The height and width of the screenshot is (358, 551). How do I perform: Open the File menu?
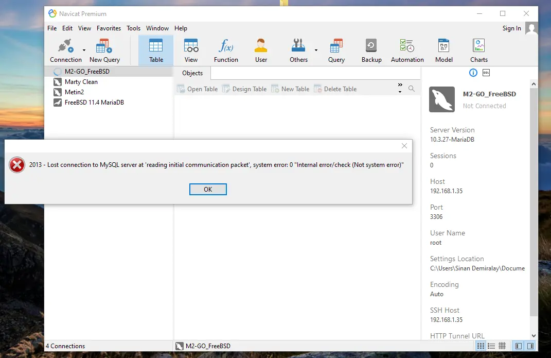pos(52,28)
